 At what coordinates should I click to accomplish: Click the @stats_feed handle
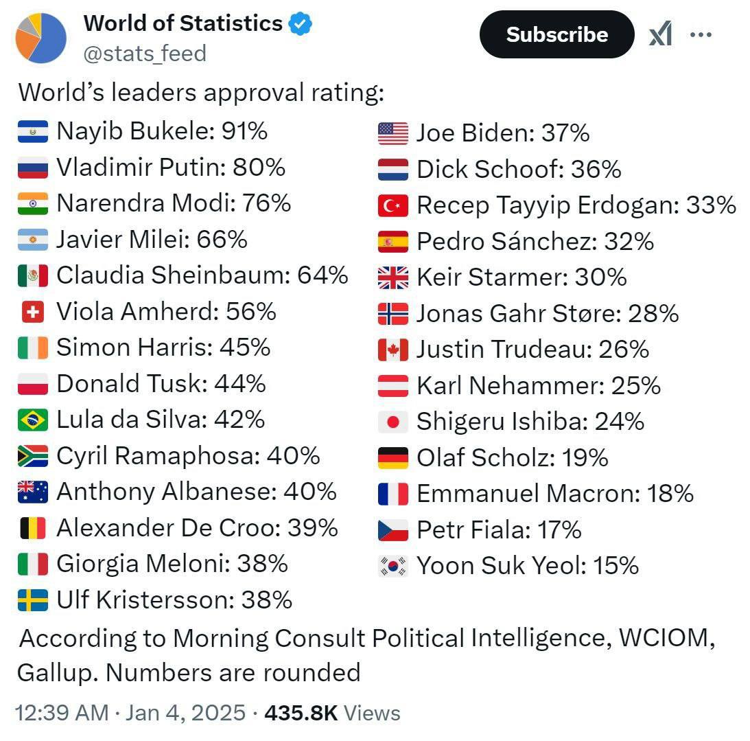[145, 53]
